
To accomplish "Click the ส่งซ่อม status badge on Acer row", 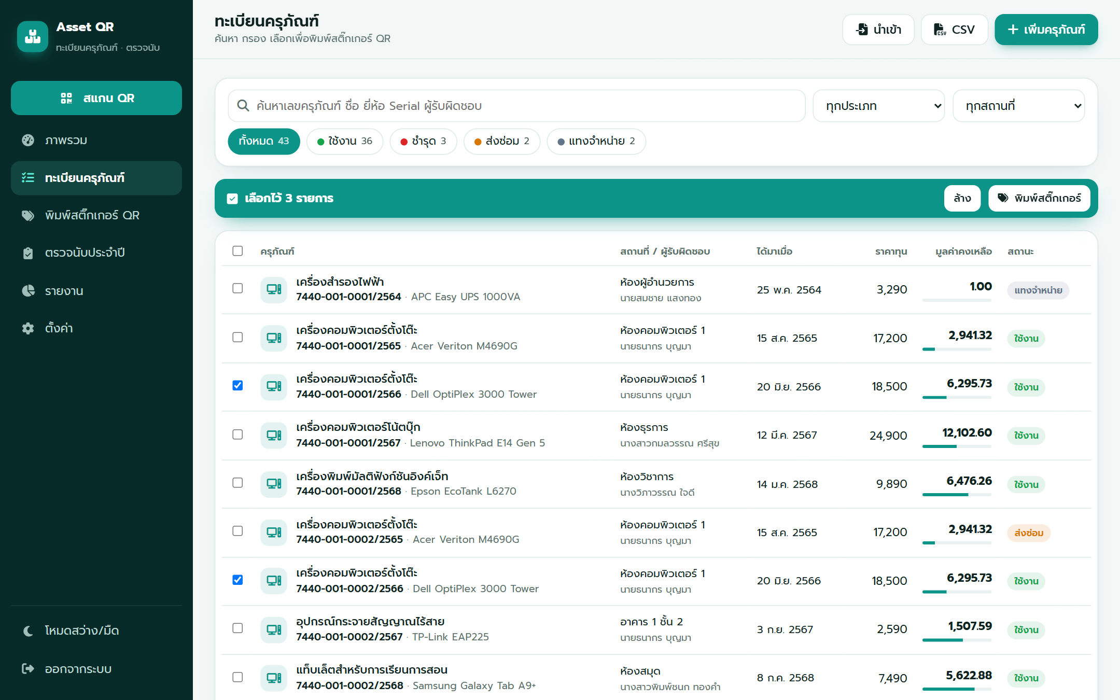I will (1029, 533).
